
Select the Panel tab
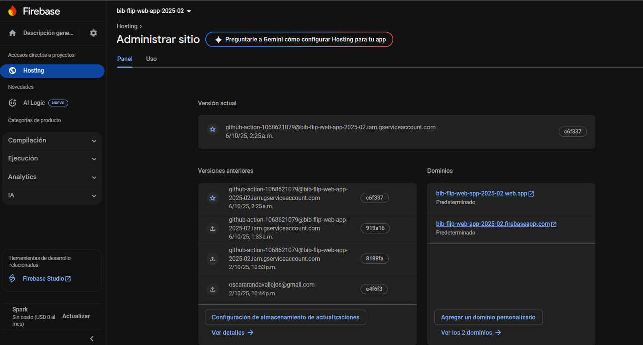[x=125, y=59]
